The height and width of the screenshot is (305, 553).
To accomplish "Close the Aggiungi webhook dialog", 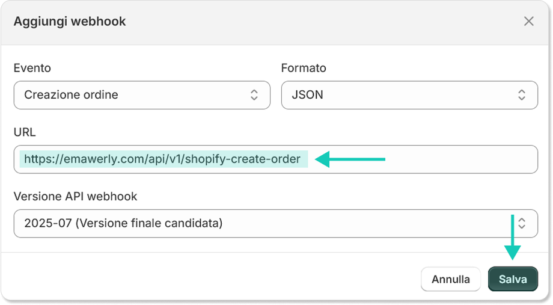I will pos(528,22).
